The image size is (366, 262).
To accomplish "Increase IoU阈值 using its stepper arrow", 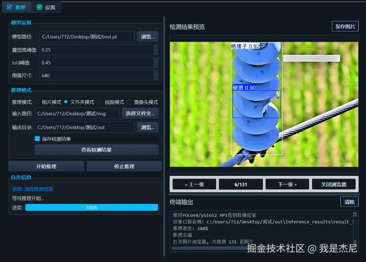I will tap(157, 61).
